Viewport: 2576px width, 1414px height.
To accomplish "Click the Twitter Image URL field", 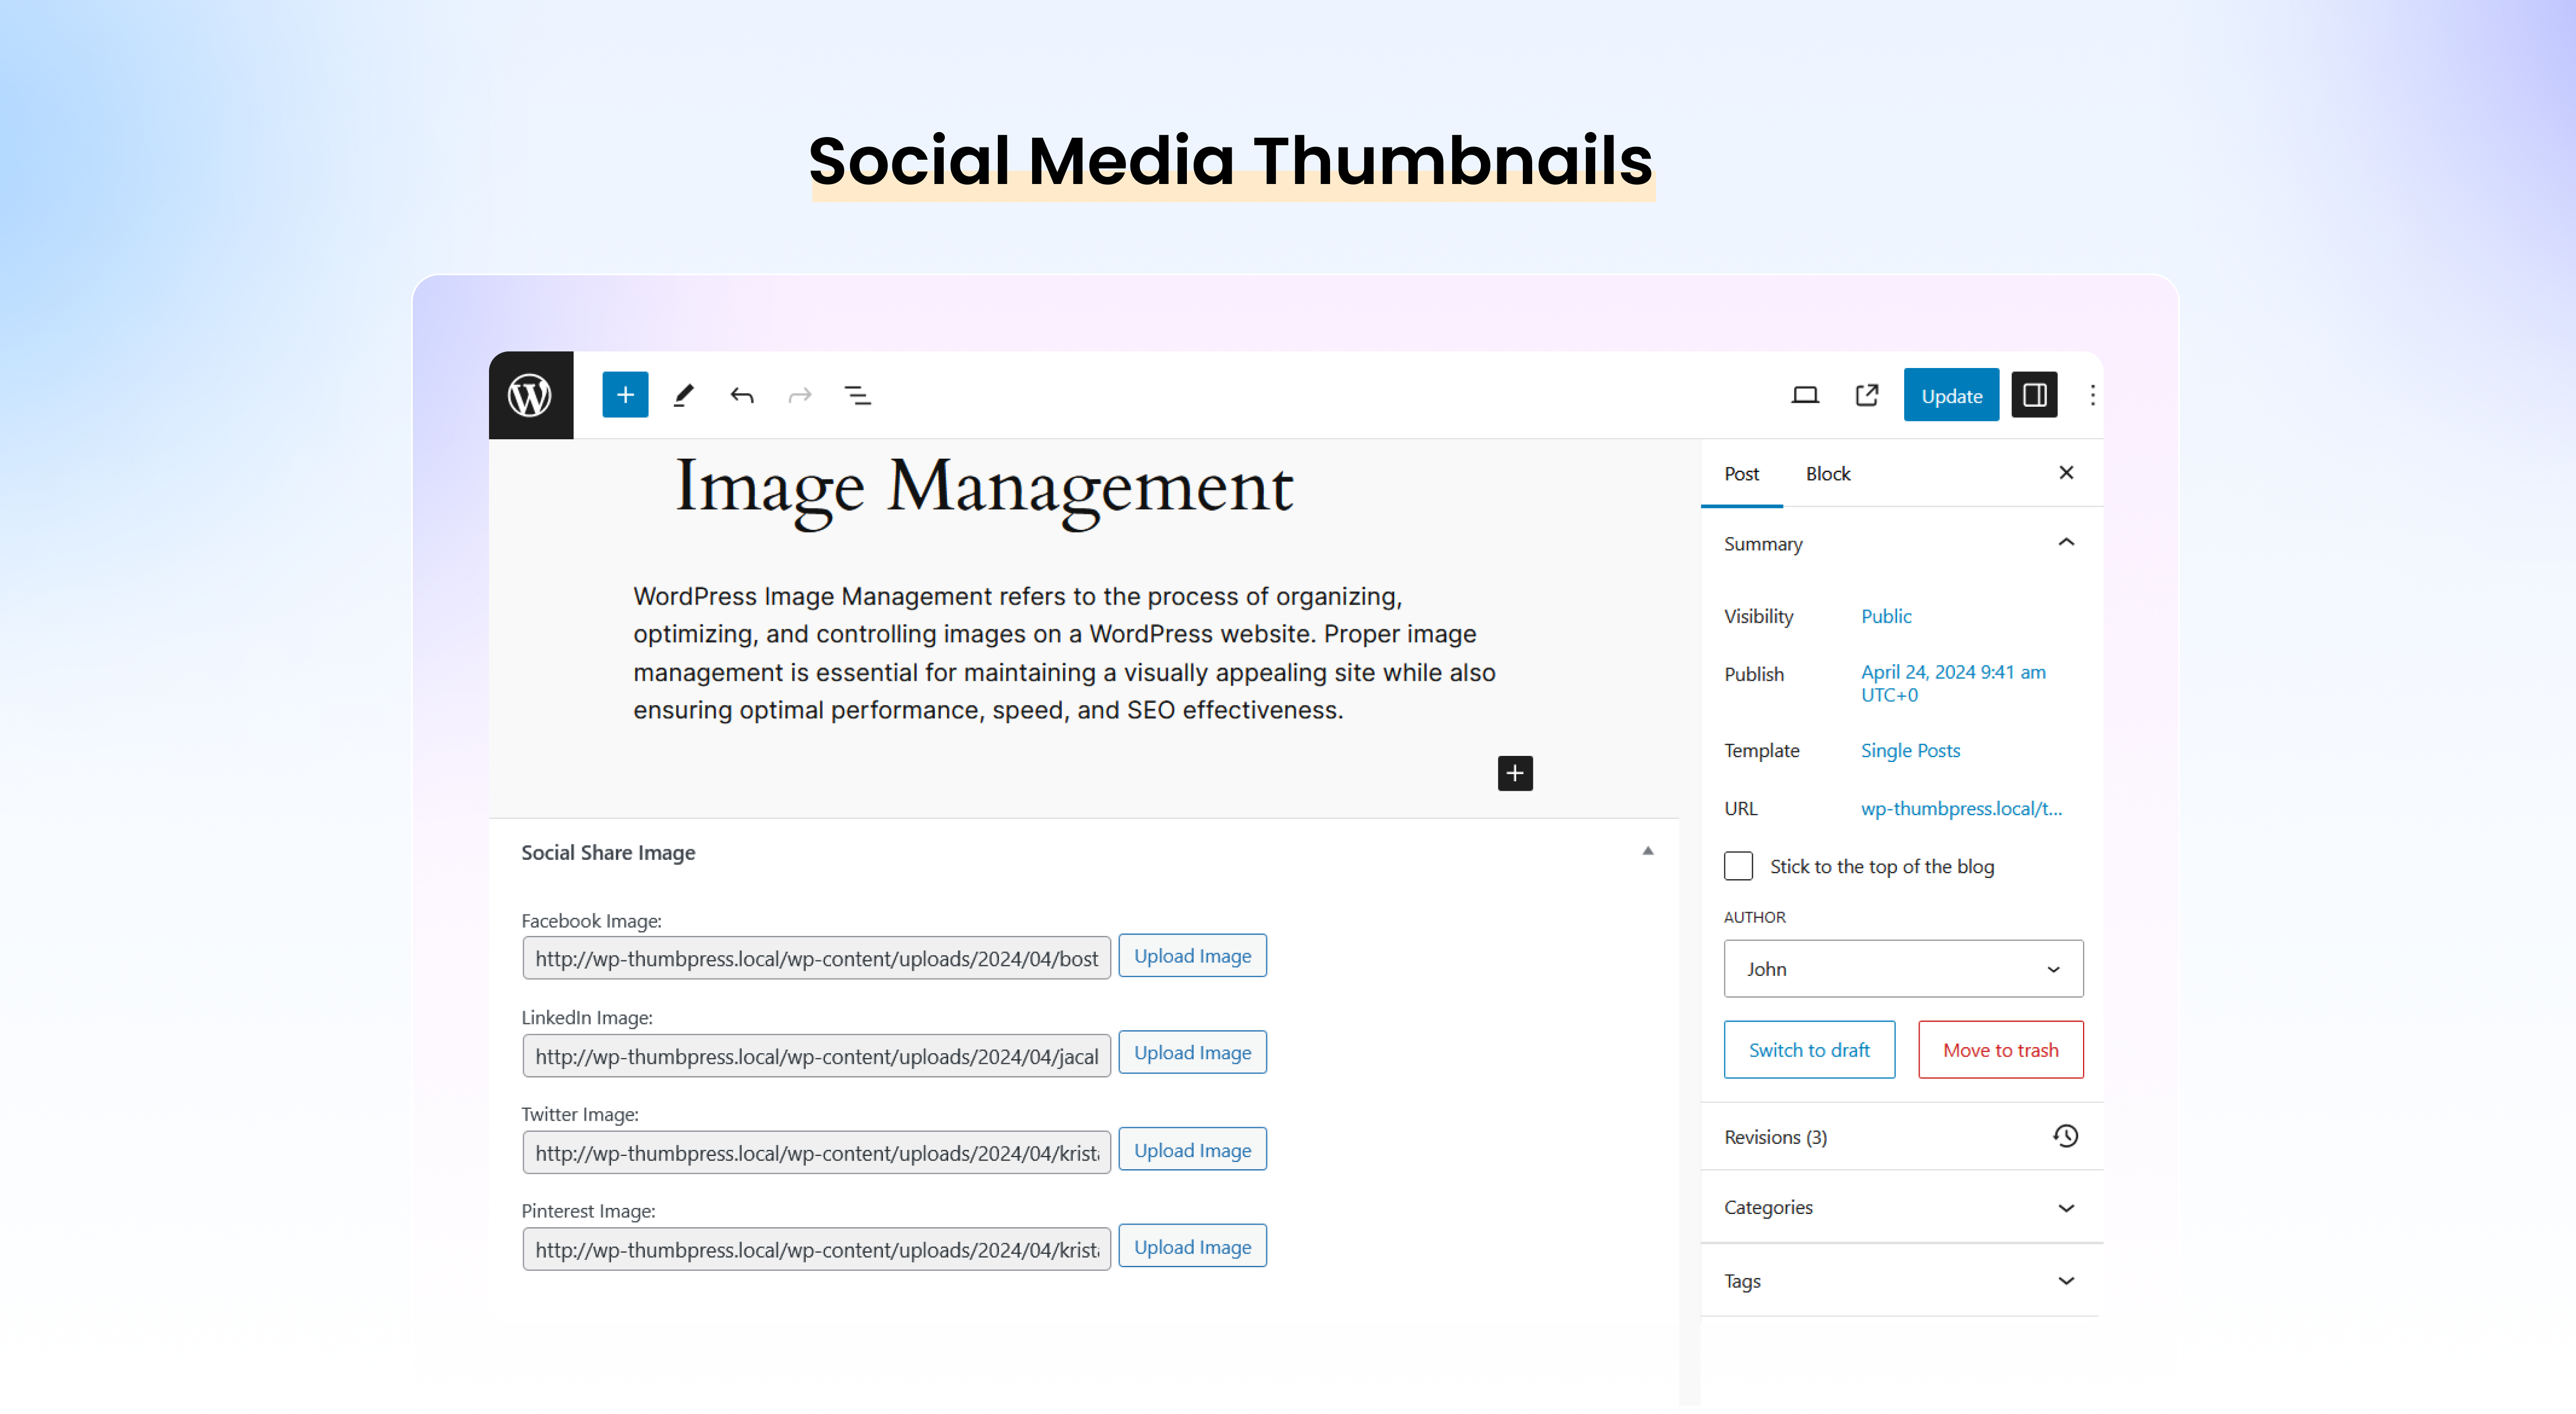I will [x=816, y=1153].
